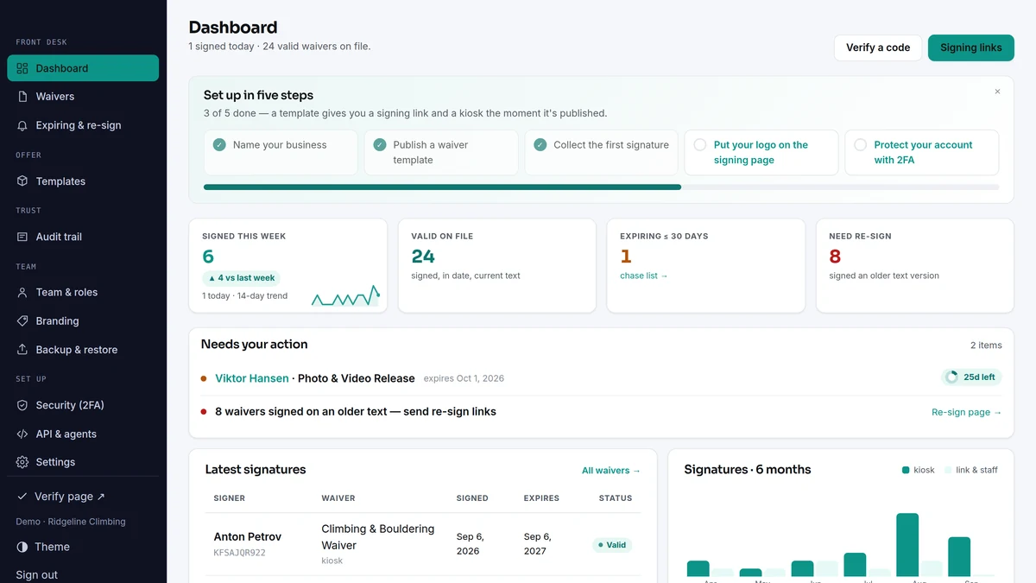The image size is (1036, 583).
Task: Click the link & staff legend swatch
Action: click(948, 470)
